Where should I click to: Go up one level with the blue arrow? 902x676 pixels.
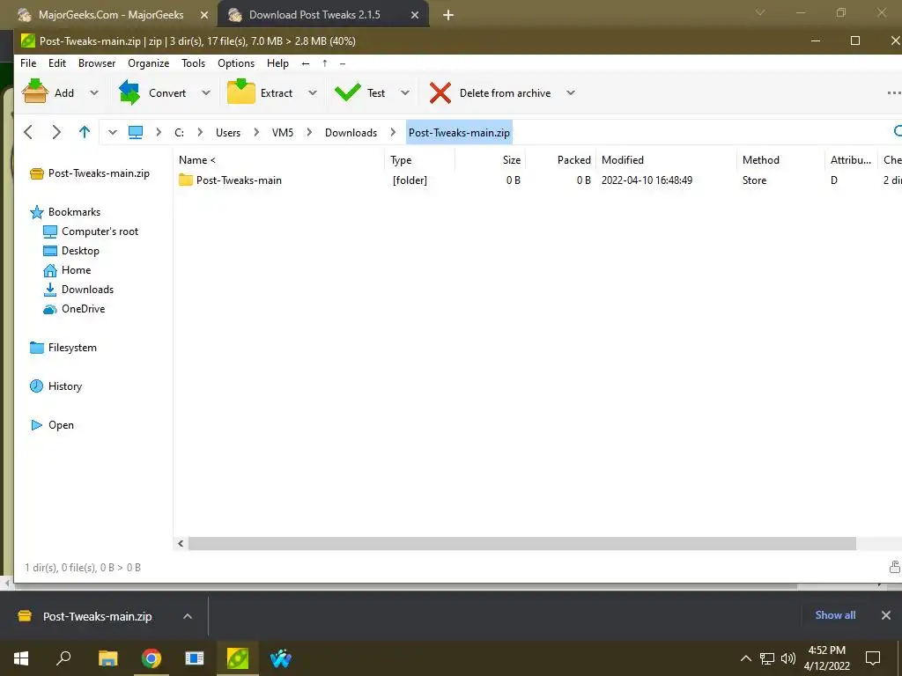(x=84, y=132)
